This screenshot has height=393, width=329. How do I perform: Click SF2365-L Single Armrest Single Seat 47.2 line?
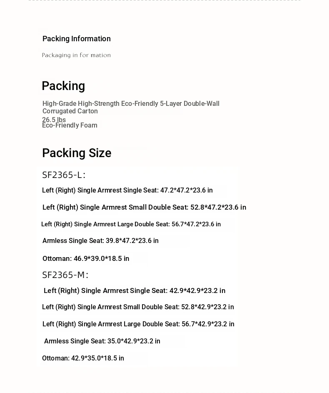(x=127, y=190)
